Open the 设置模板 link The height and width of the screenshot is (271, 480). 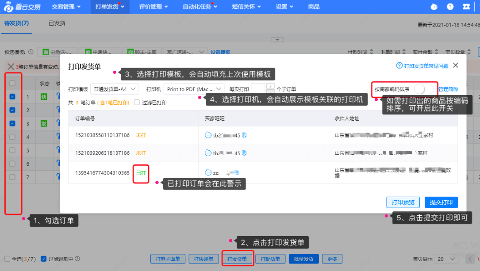click(220, 52)
